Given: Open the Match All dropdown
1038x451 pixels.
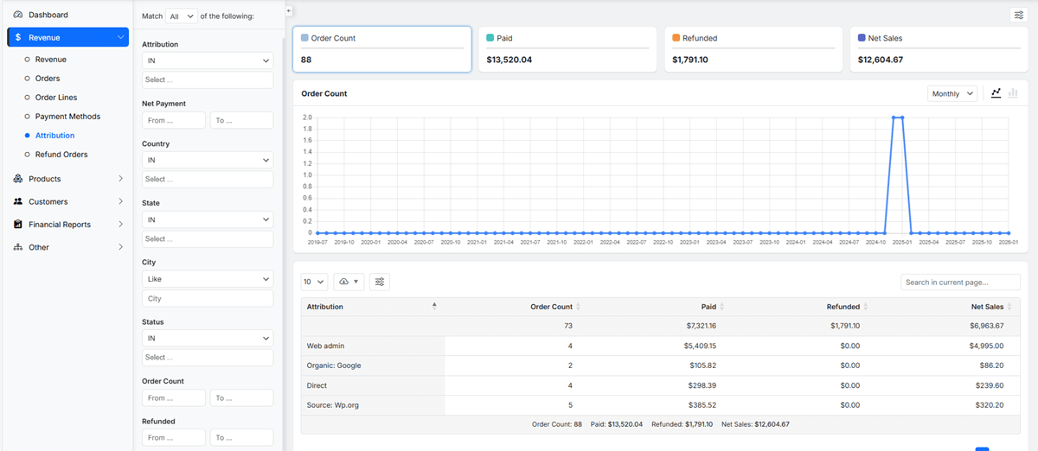Looking at the screenshot, I should (182, 16).
